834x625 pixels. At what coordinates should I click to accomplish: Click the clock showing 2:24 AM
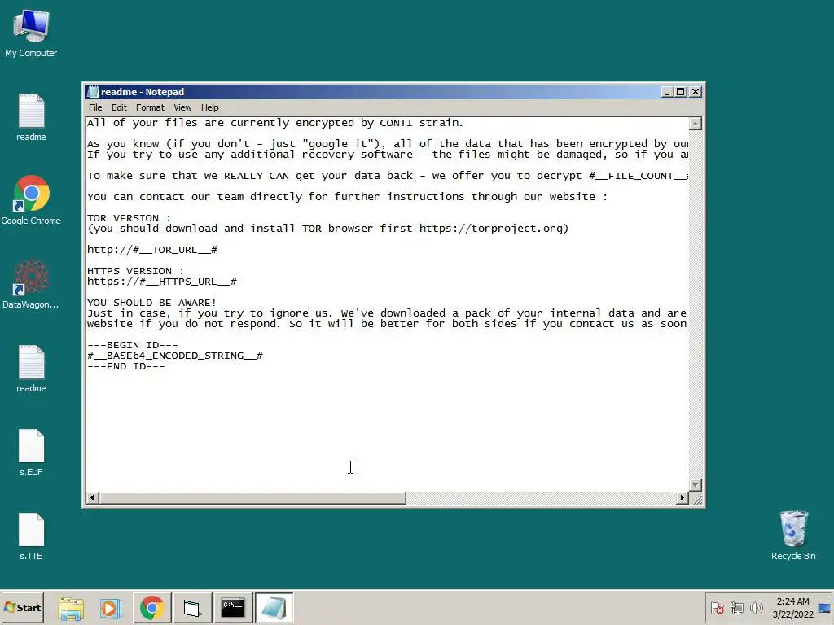coord(792,607)
